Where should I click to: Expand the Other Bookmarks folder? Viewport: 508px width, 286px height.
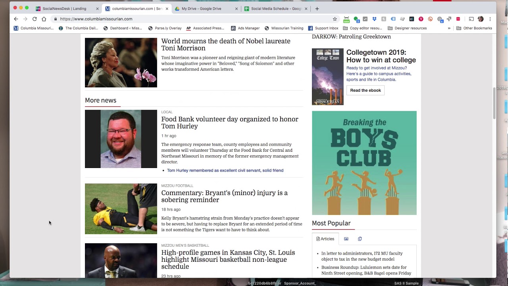click(474, 28)
